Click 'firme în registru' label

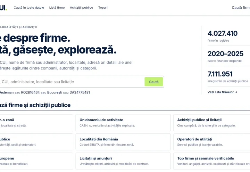tap(218, 41)
